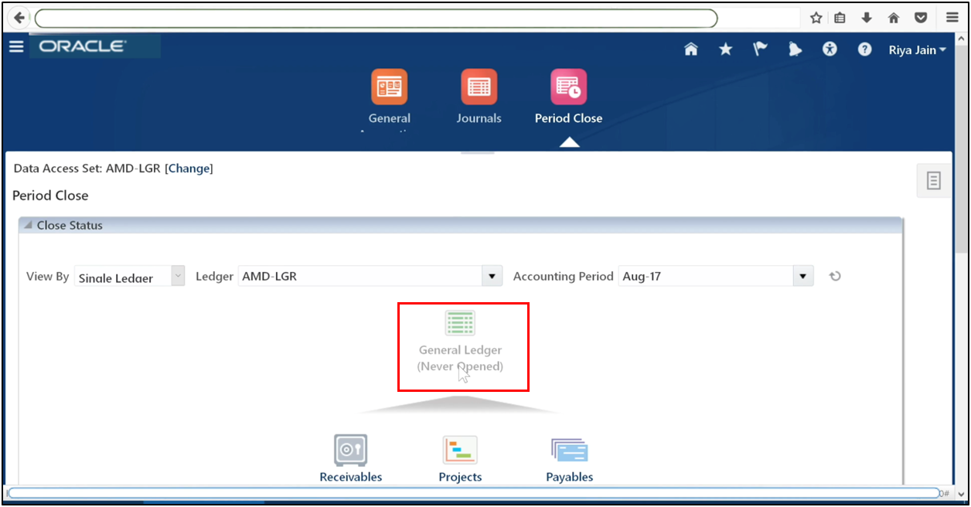This screenshot has height=507, width=971.
Task: Open the Accounting Period Aug-17 dropdown
Action: 802,276
